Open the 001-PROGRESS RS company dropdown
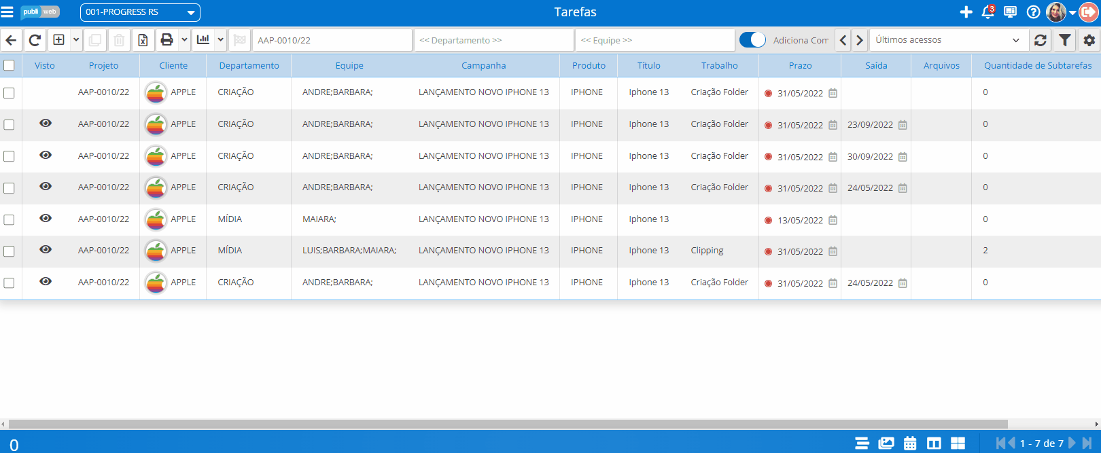1101x453 pixels. point(140,12)
